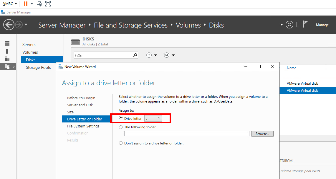The width and height of the screenshot is (336, 179).
Task: Click the folder path text field
Action: [x=187, y=134]
